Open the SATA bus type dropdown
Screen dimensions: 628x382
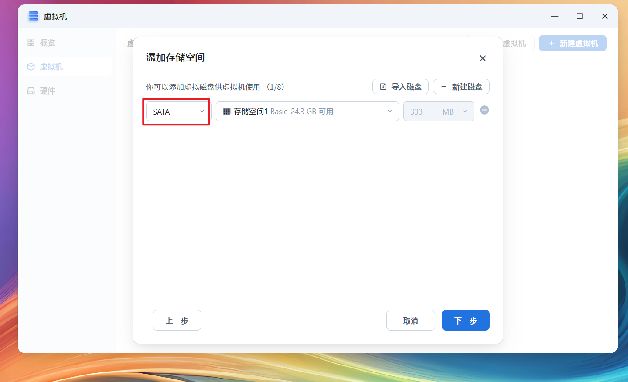(x=178, y=112)
